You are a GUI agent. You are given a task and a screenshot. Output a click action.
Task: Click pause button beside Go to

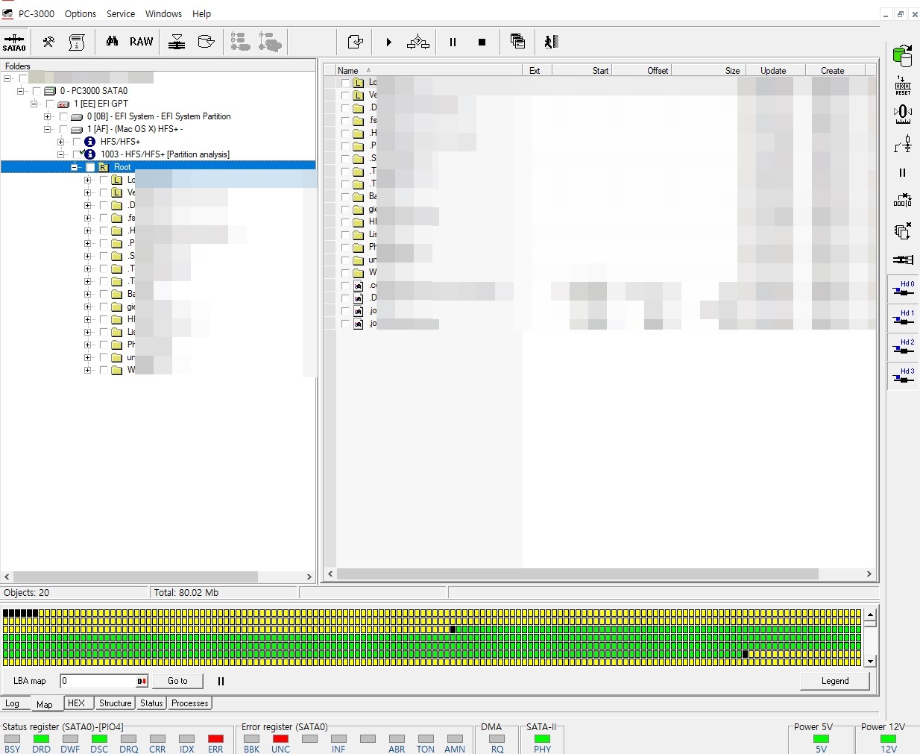[x=221, y=681]
